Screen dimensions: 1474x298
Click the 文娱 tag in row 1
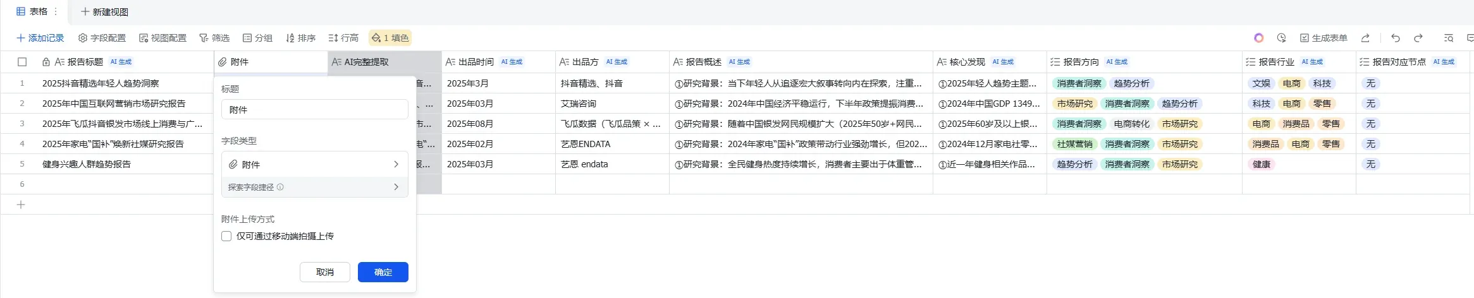pyautogui.click(x=1261, y=83)
